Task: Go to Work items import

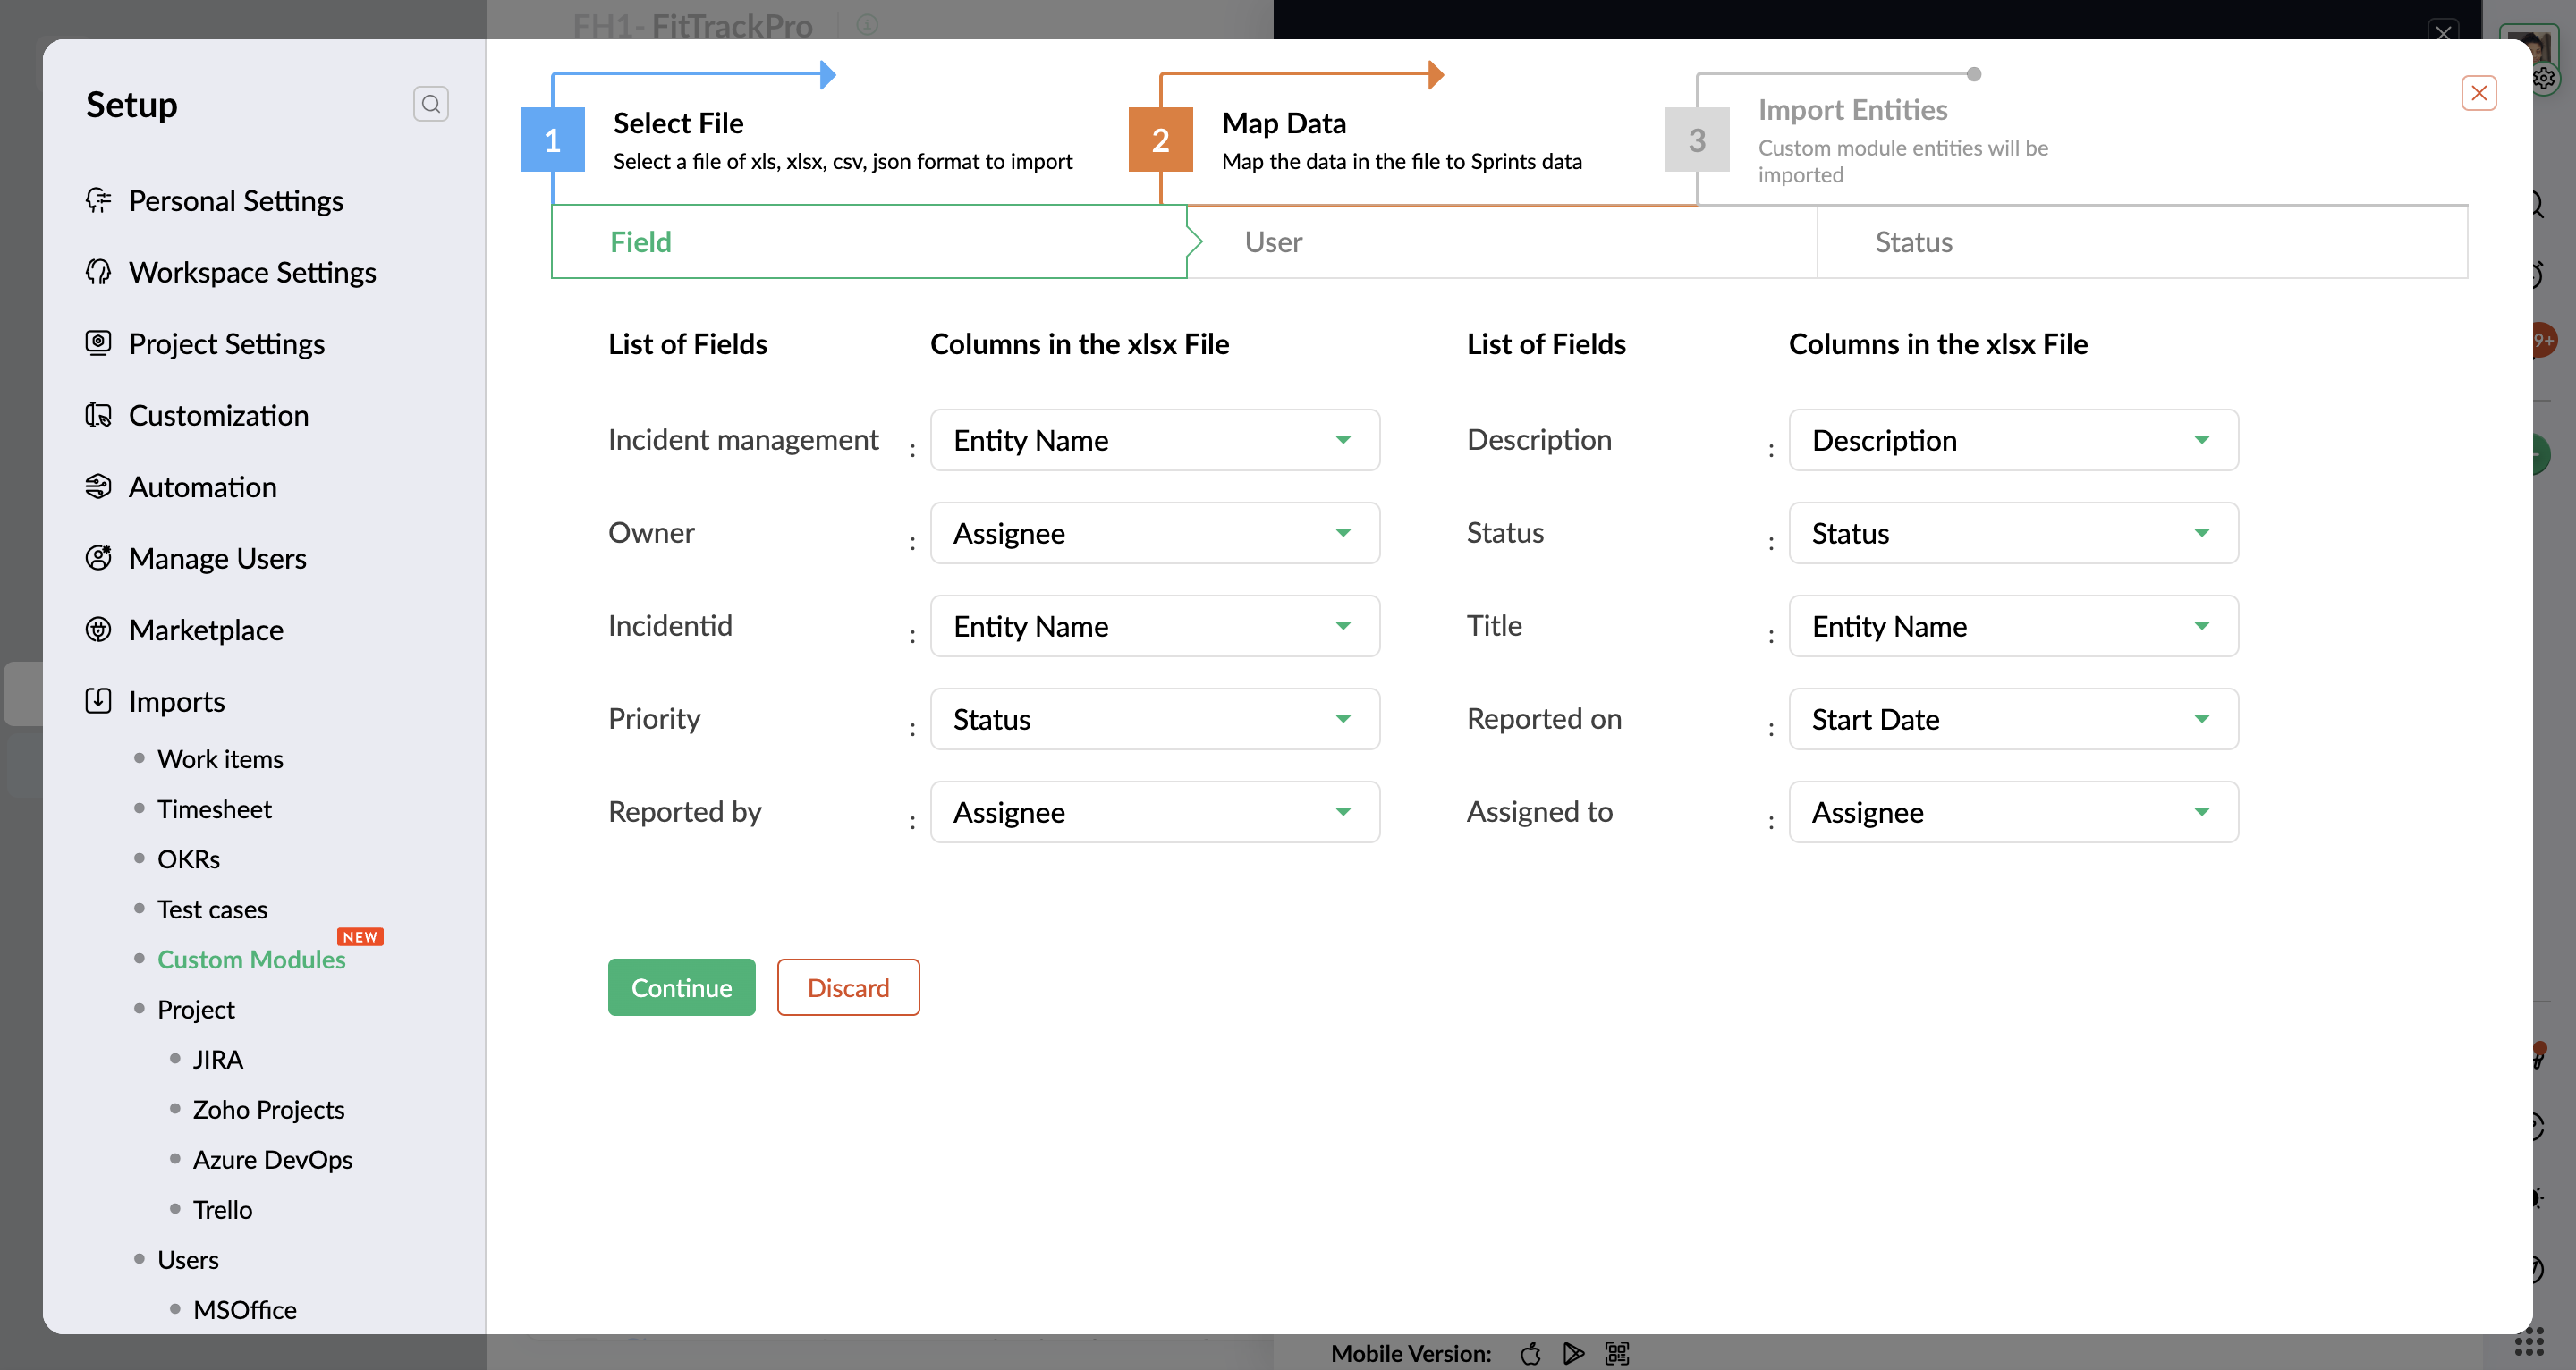Action: coord(220,759)
